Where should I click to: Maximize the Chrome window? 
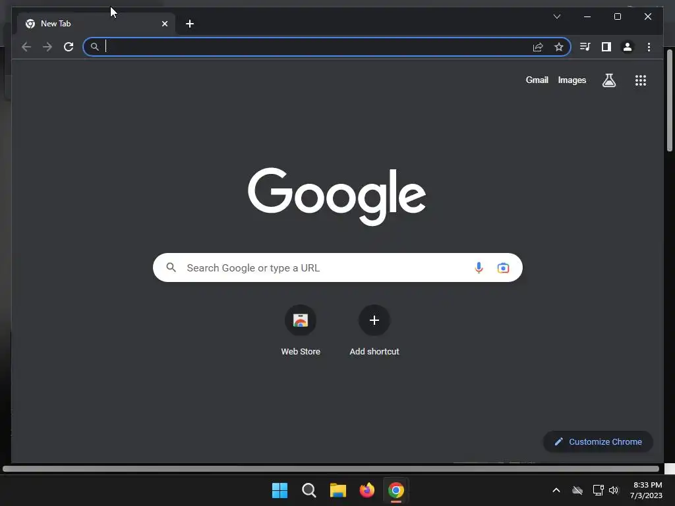(617, 16)
